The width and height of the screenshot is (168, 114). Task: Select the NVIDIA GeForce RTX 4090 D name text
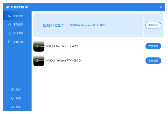(x=63, y=61)
